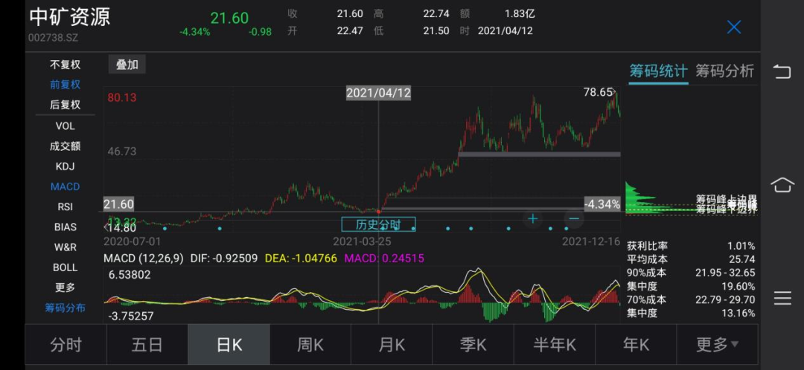Select the KDJ indicator
This screenshot has width=804, height=370.
(x=65, y=166)
